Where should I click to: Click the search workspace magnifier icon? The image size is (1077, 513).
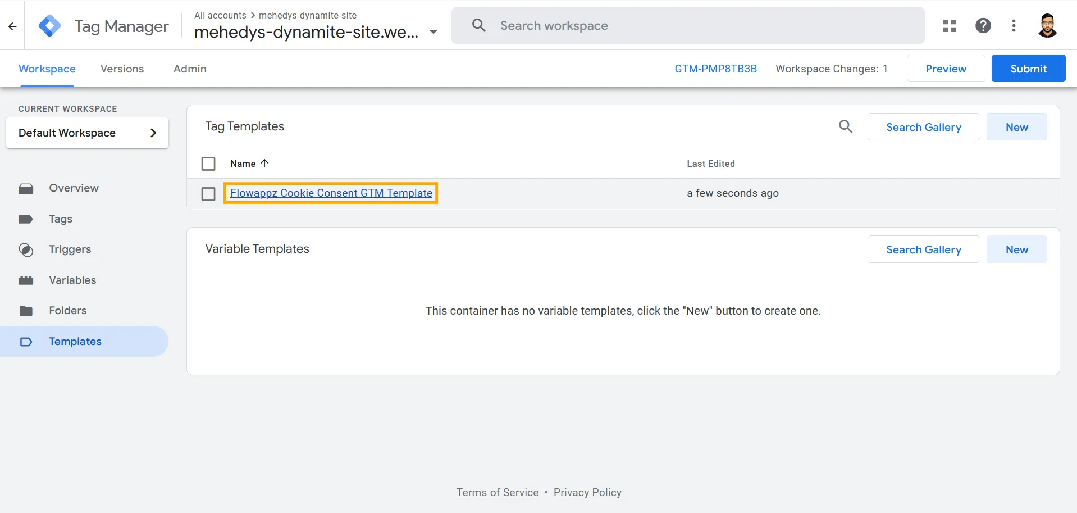pos(478,25)
